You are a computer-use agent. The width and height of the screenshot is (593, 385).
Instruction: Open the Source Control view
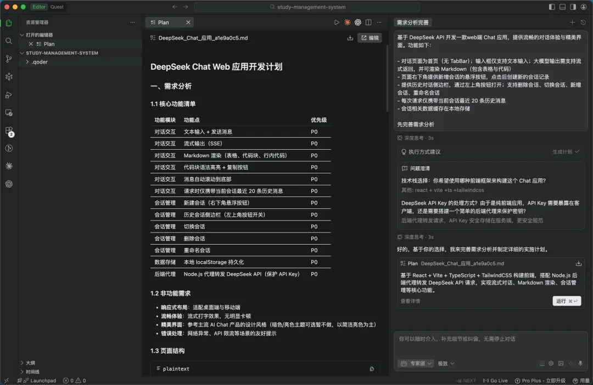click(x=9, y=59)
